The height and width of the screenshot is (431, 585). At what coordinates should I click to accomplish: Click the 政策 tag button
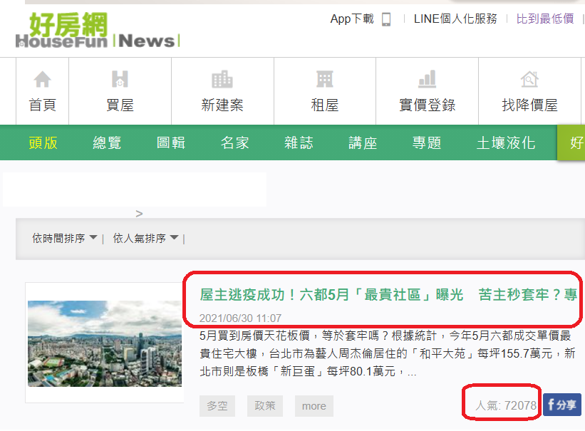265,405
